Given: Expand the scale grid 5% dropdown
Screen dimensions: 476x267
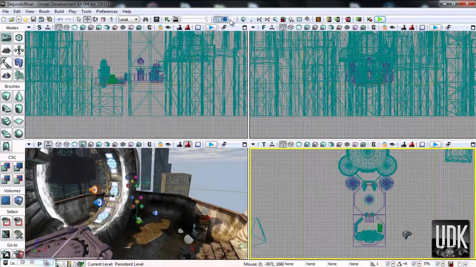Looking at the screenshot, I should [x=443, y=264].
